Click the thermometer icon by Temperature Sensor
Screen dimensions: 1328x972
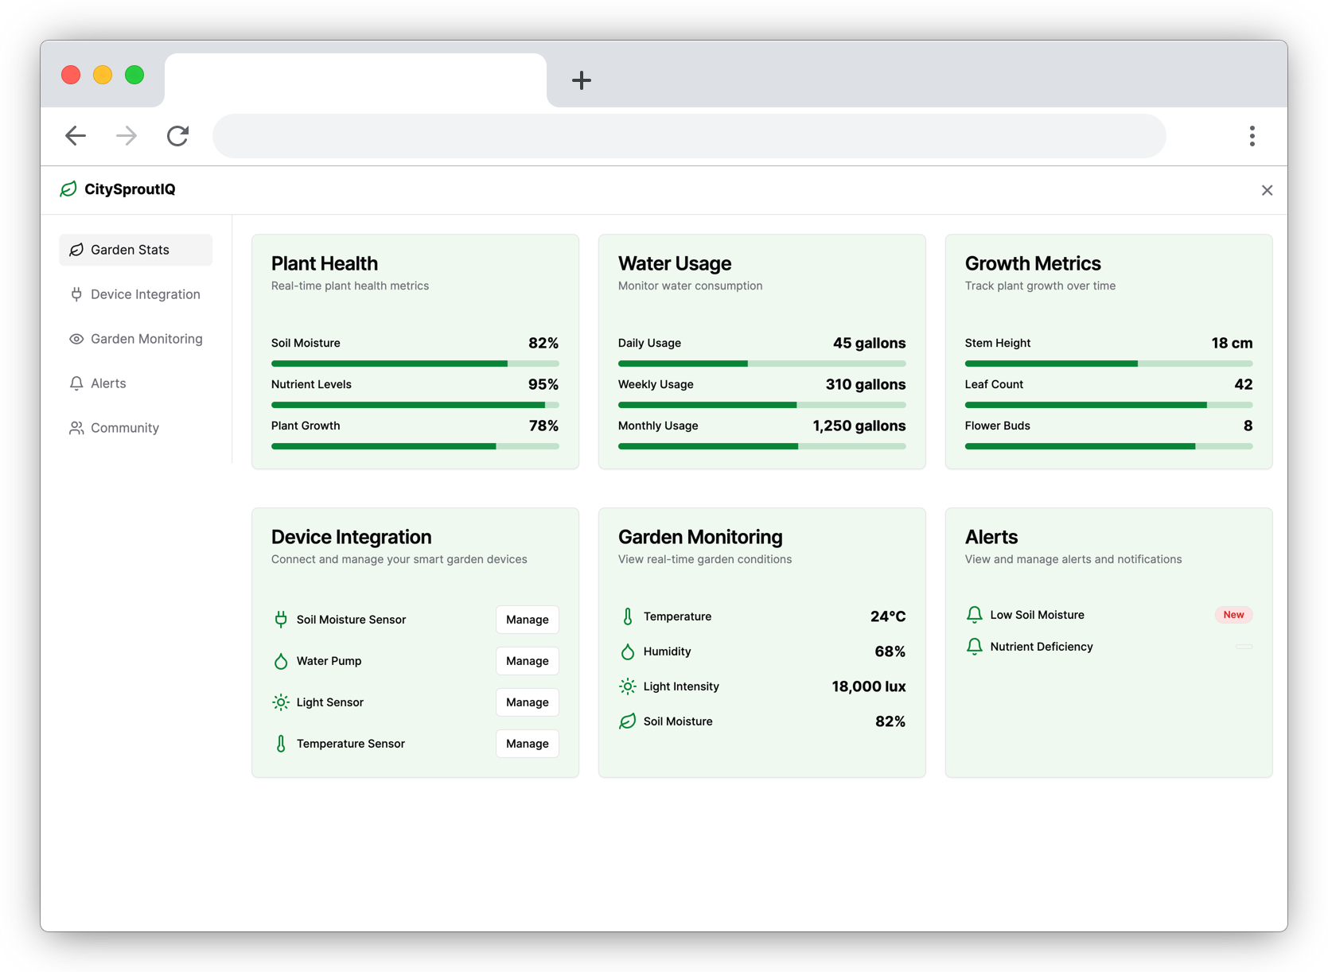click(x=281, y=744)
